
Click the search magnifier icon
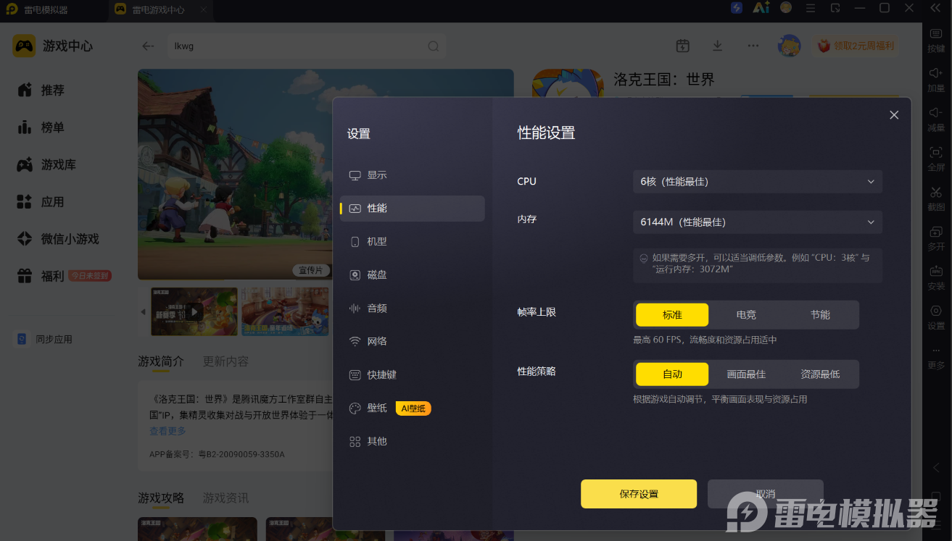pos(433,46)
